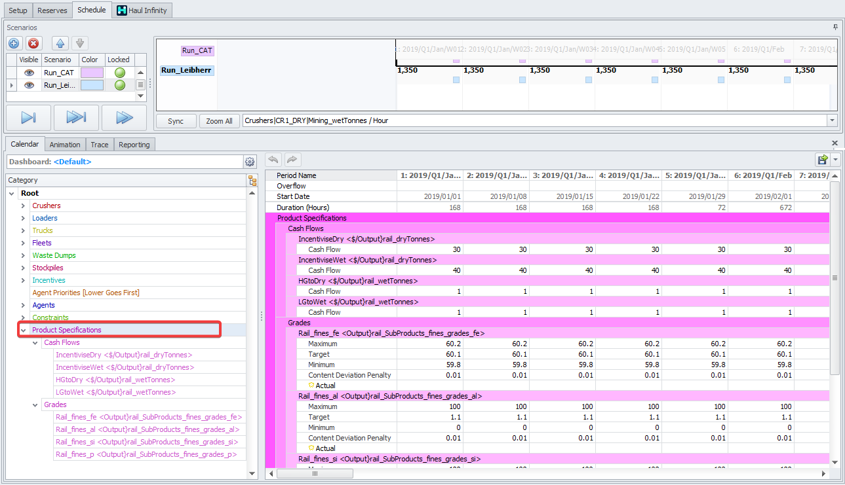Click the red delete scenario icon

click(33, 43)
